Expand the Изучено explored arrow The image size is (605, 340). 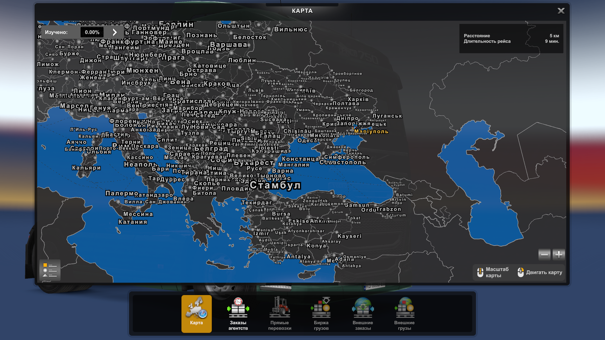pos(115,32)
